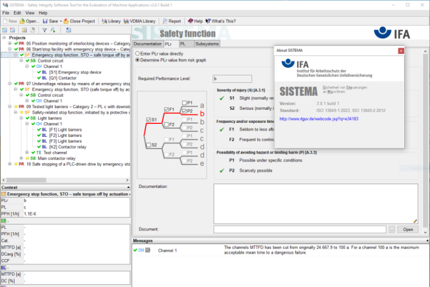Check the P1 box leading to level a

[184, 103]
